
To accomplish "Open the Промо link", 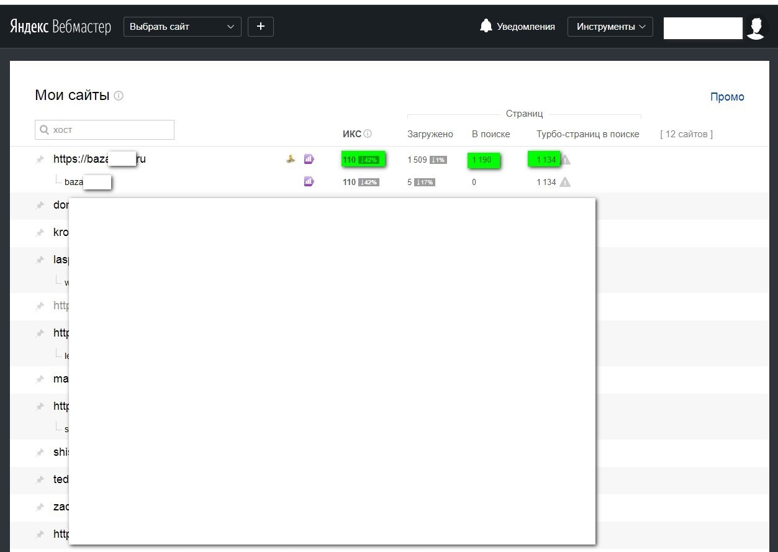I will click(x=727, y=97).
